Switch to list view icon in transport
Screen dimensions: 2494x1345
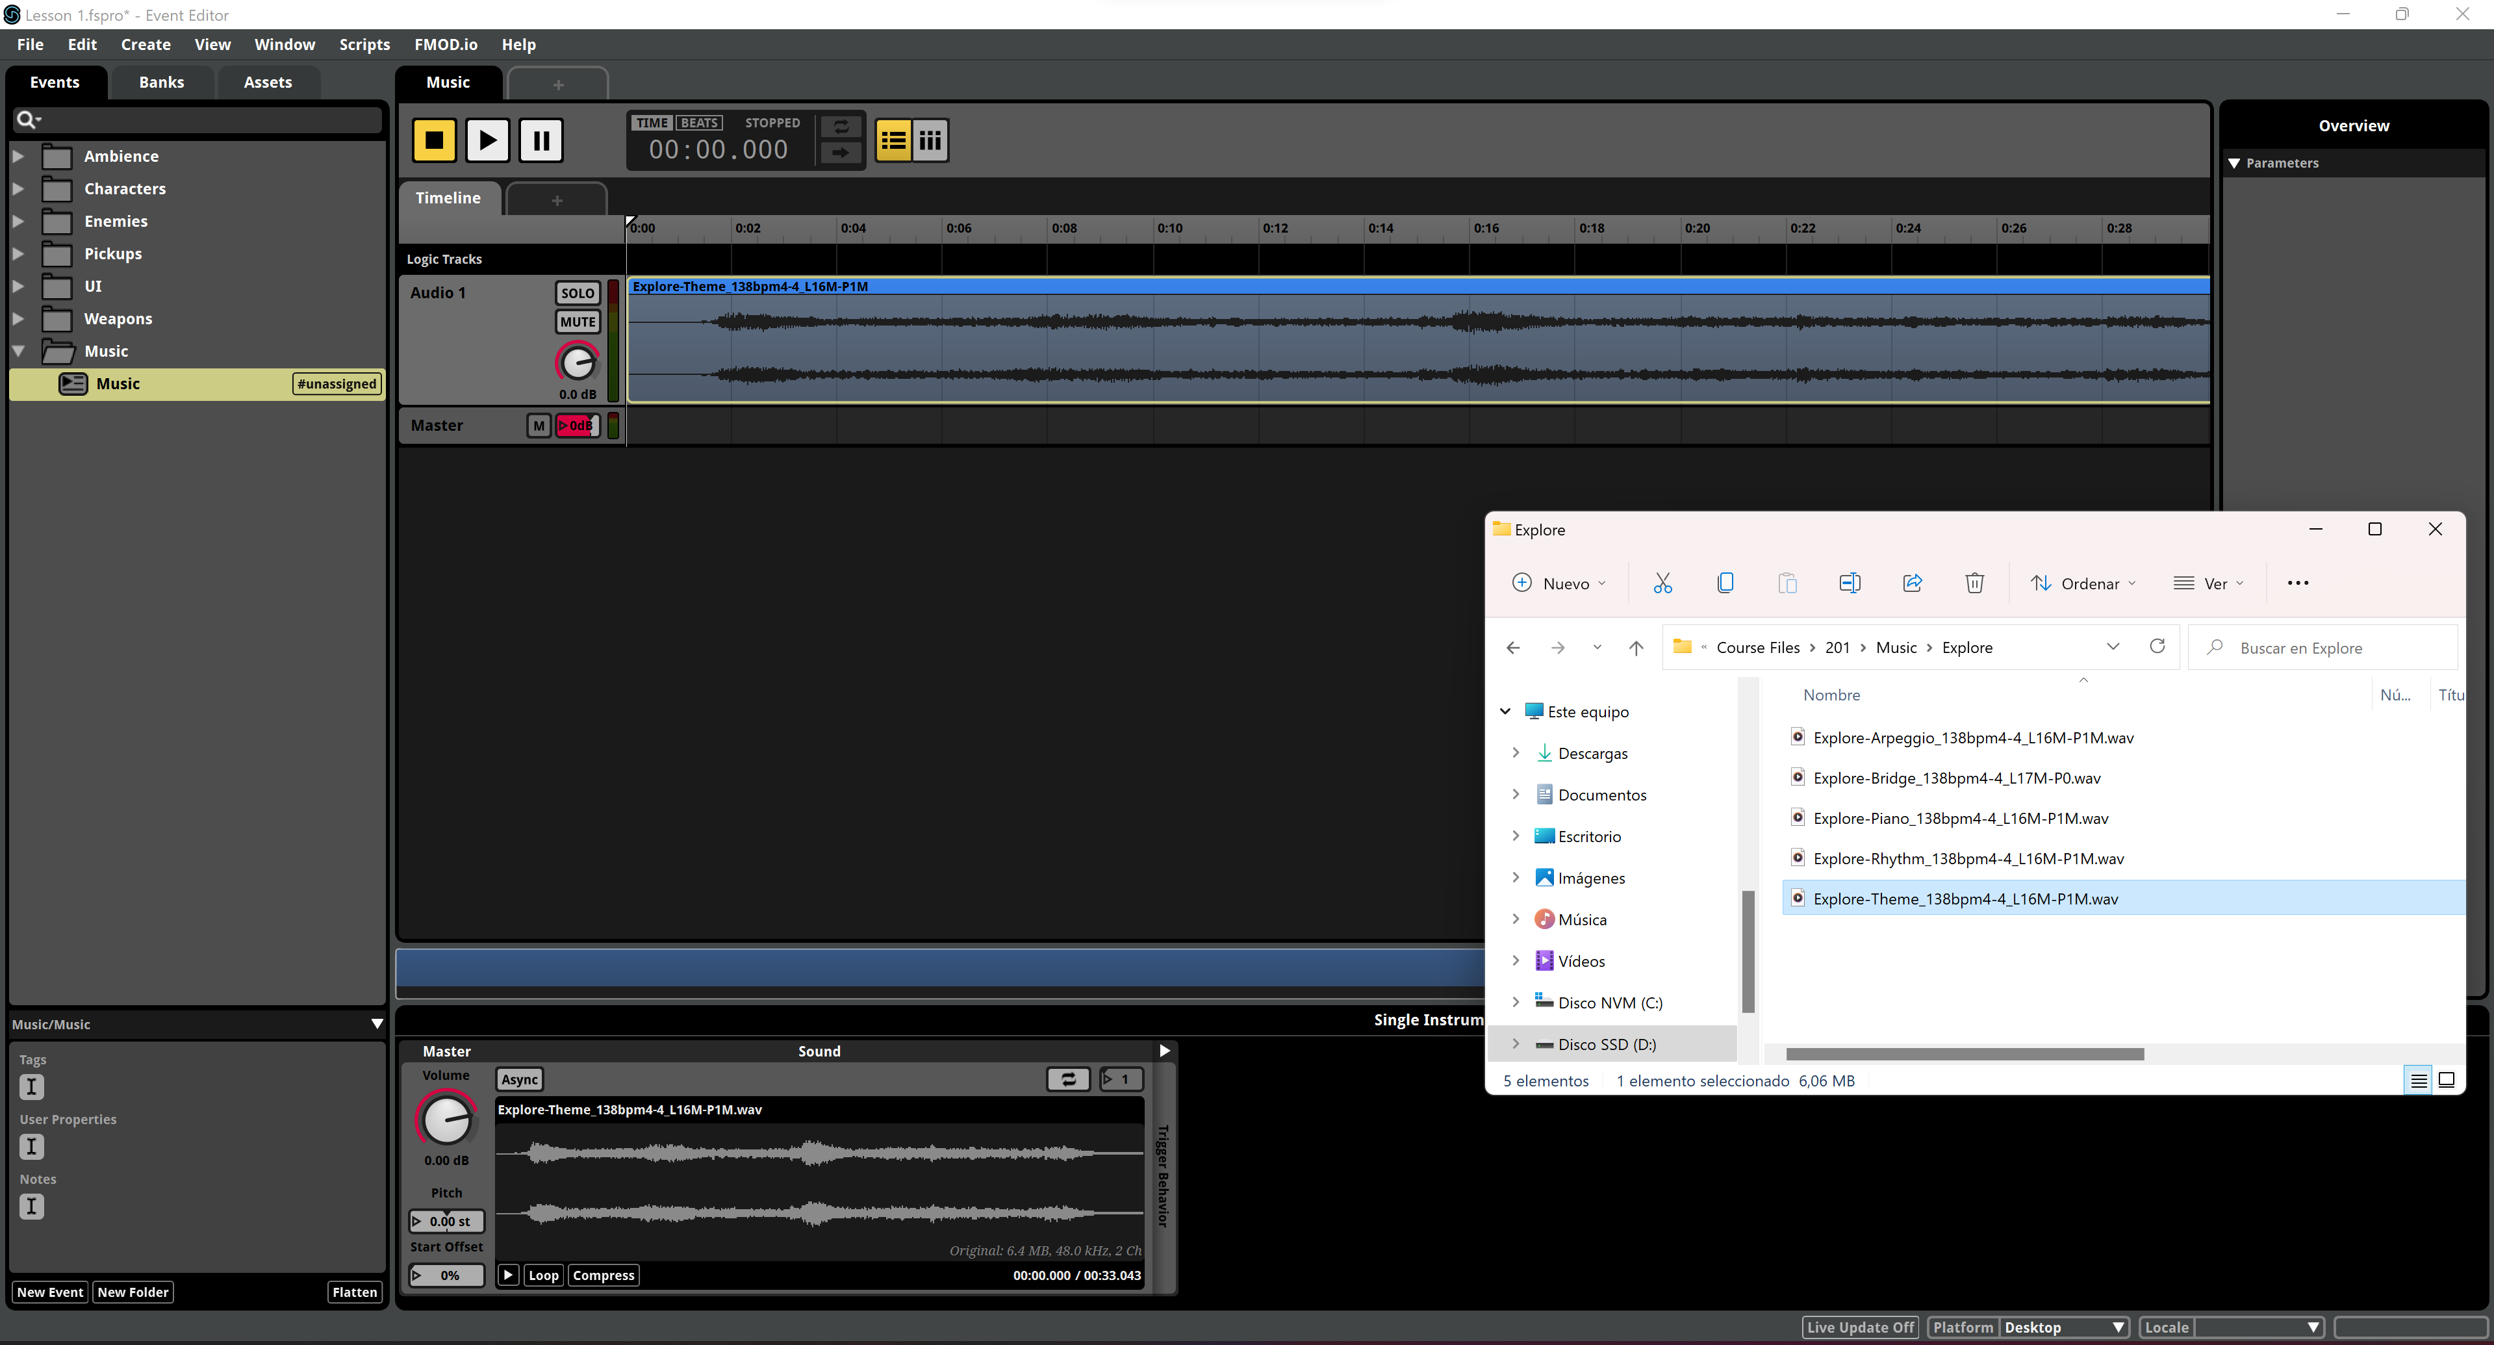coord(893,142)
